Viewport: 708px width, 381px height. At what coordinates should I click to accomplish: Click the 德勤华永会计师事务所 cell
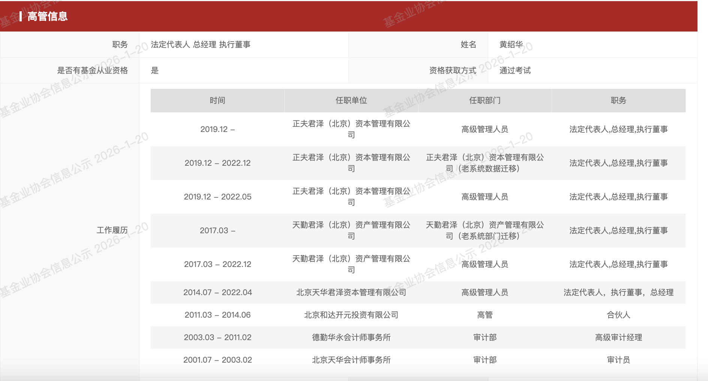click(351, 337)
